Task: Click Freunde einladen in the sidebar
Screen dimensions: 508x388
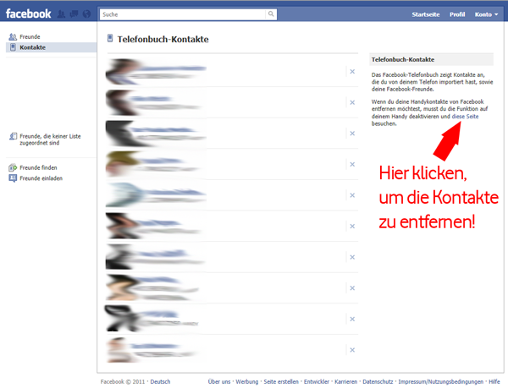Action: (41, 178)
